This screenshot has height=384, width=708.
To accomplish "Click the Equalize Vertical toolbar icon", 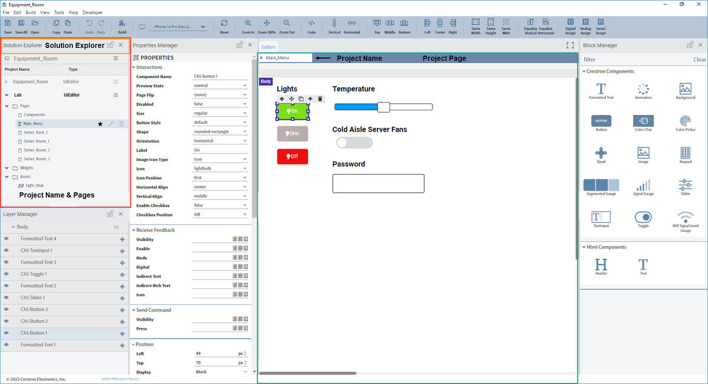I will [x=530, y=25].
